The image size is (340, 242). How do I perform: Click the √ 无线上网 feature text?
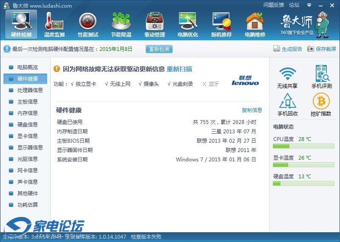point(118,84)
